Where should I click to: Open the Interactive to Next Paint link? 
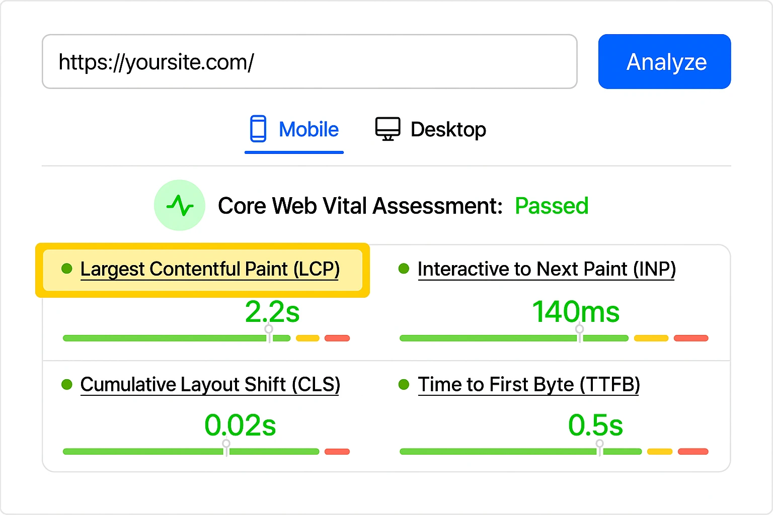[x=547, y=269]
